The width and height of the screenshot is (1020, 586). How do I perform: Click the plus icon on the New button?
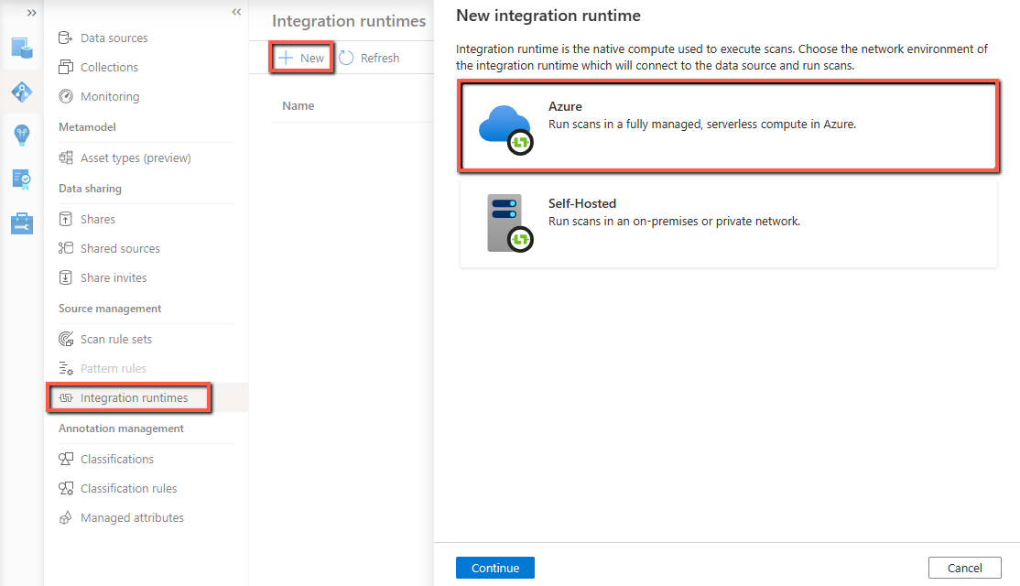[287, 58]
